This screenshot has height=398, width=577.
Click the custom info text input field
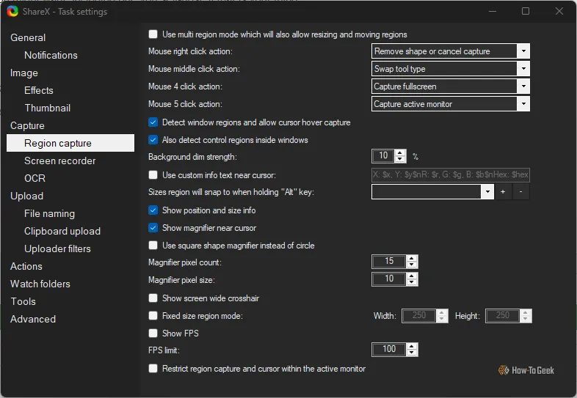[x=450, y=174]
